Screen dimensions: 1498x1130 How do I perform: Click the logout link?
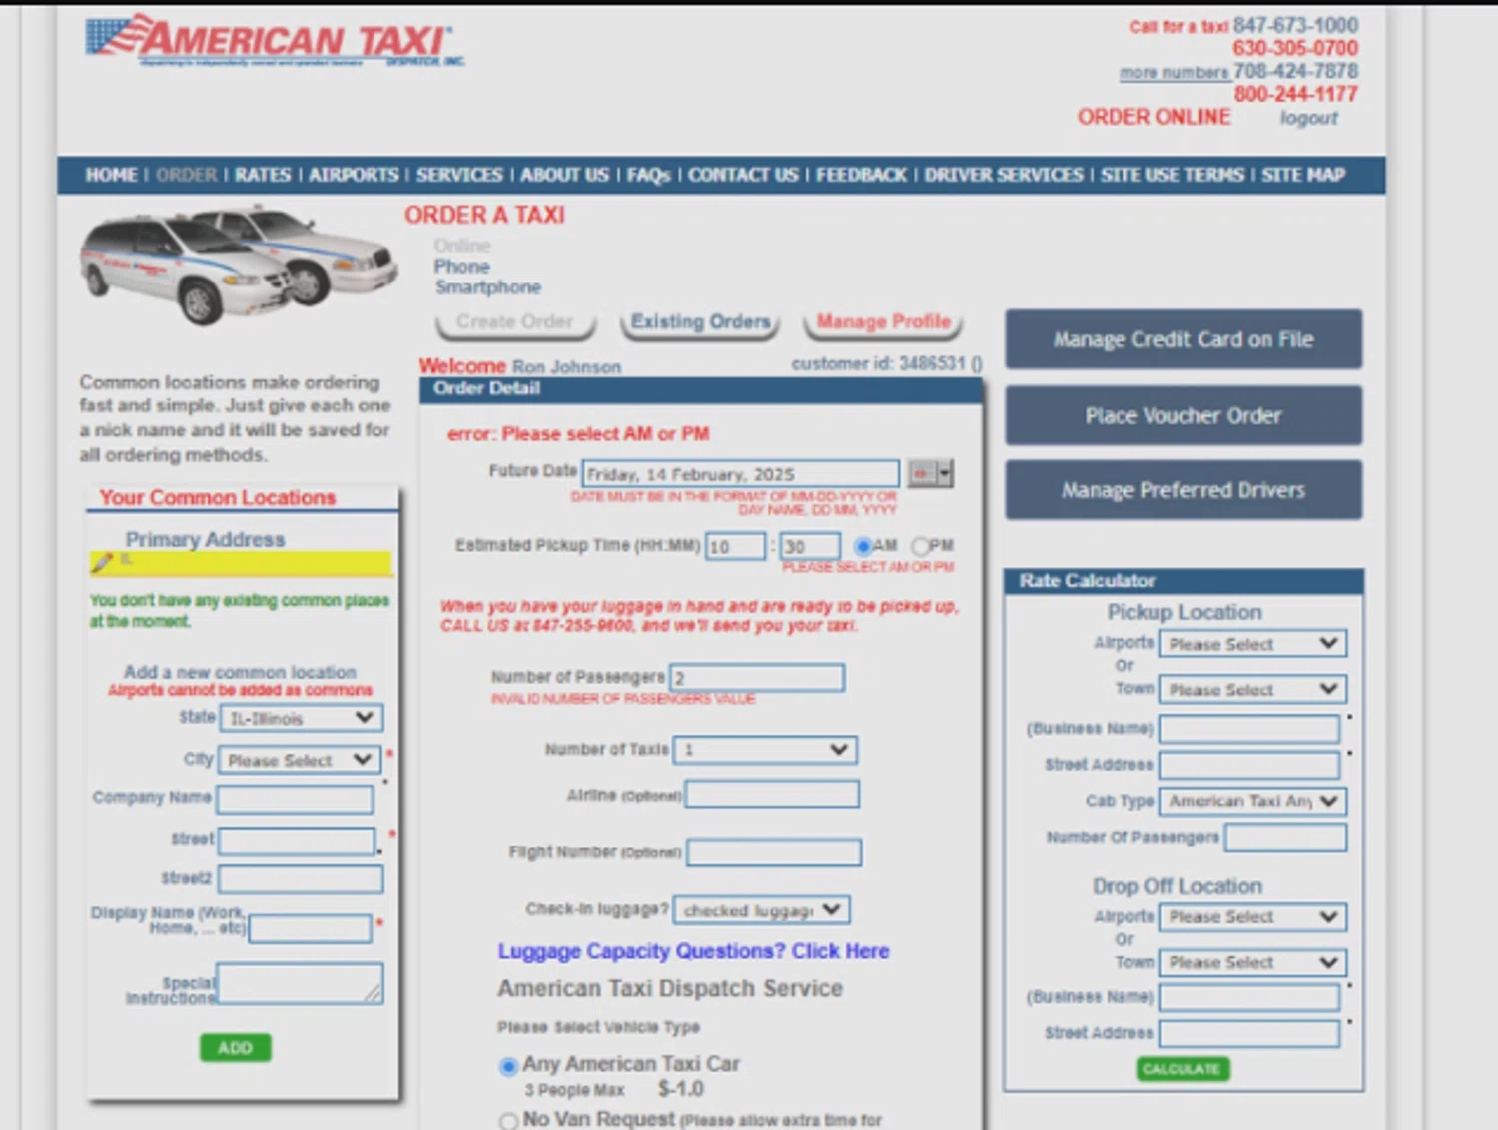[1308, 118]
